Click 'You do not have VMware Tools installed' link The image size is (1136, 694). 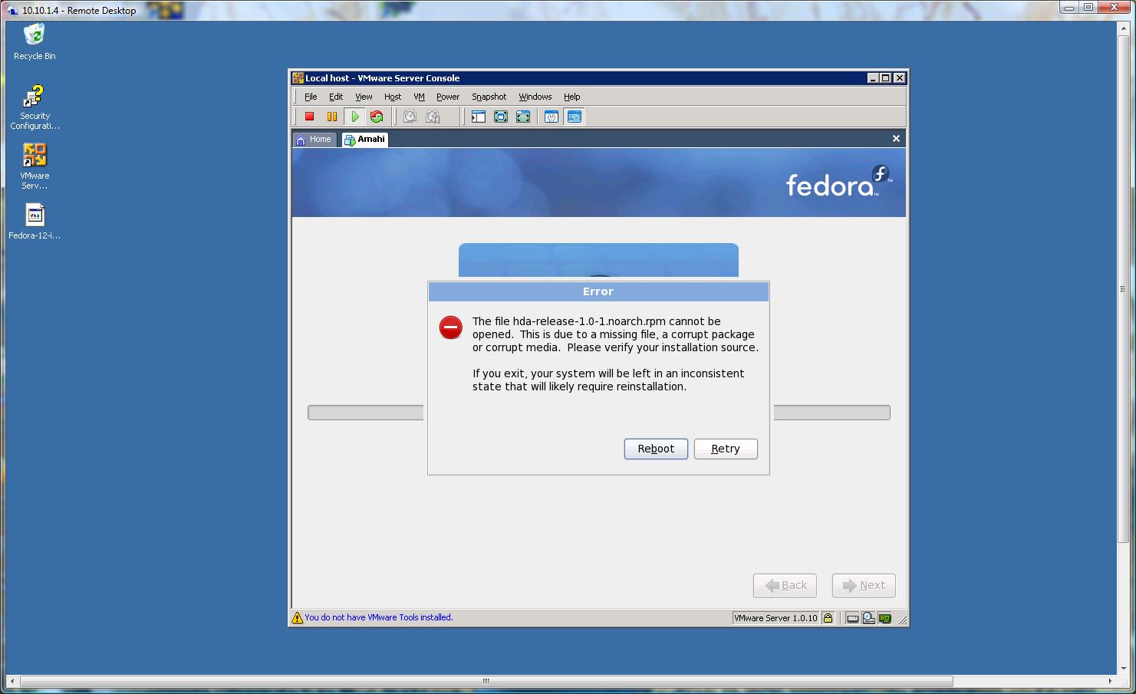tap(379, 617)
